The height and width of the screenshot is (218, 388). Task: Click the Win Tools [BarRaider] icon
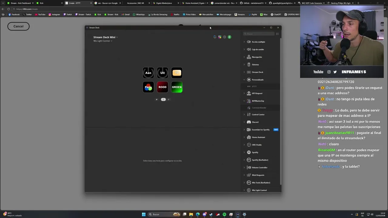pyautogui.click(x=249, y=183)
